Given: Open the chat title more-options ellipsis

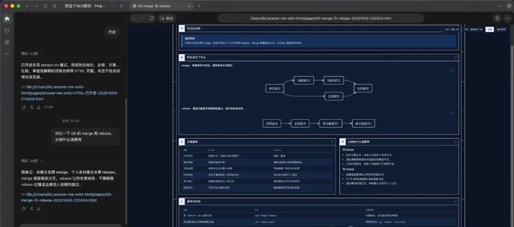Looking at the screenshot, I should 113,6.
